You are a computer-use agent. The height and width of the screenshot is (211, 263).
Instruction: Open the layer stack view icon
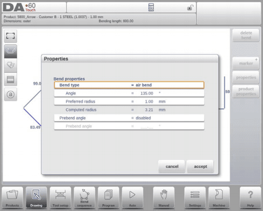pyautogui.click(x=11, y=80)
